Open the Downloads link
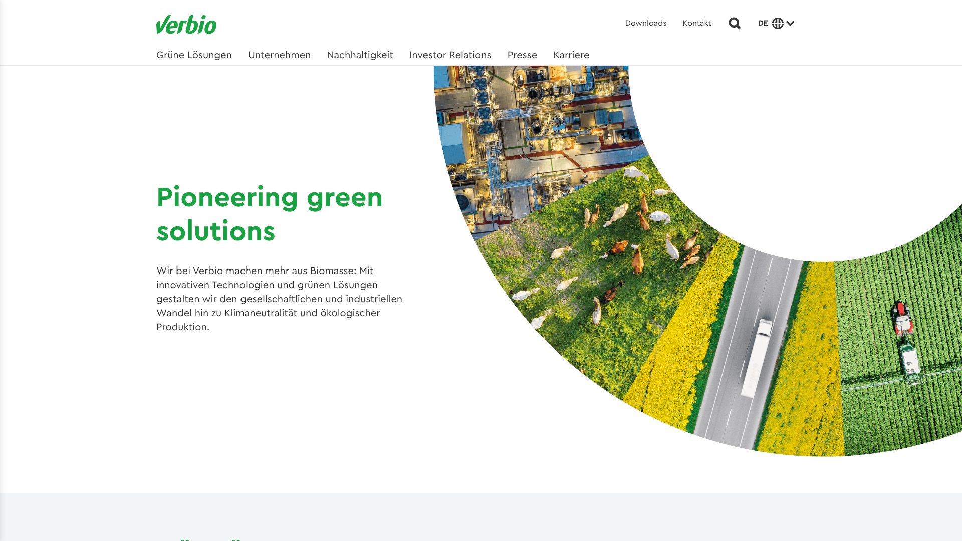Image resolution: width=962 pixels, height=541 pixels. [x=645, y=23]
